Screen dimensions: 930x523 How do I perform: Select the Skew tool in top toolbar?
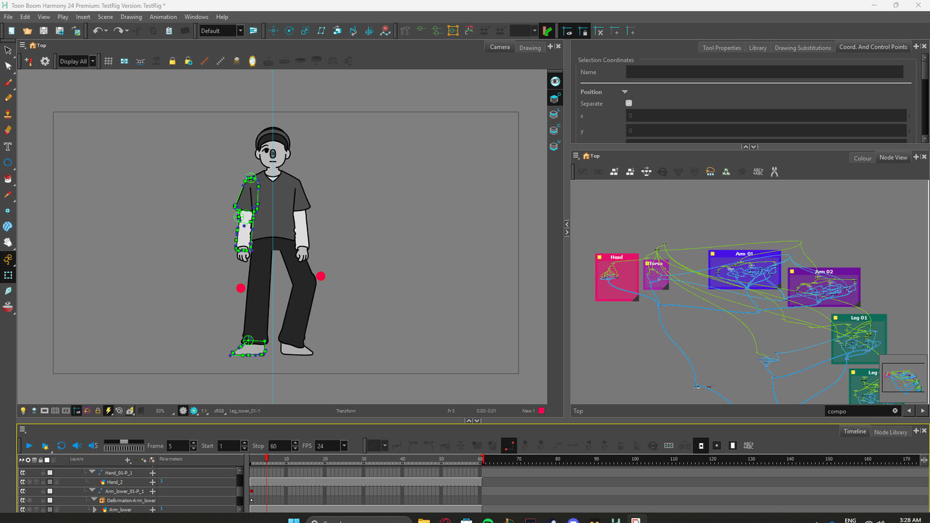[321, 30]
